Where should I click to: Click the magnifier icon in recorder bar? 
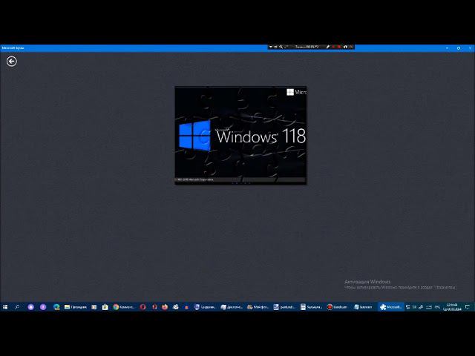coord(281,47)
